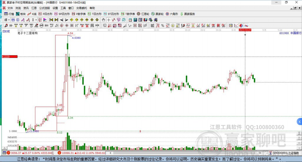302x162 pixels.
Task: Open the 帮助 menu
Action: tap(92, 8)
